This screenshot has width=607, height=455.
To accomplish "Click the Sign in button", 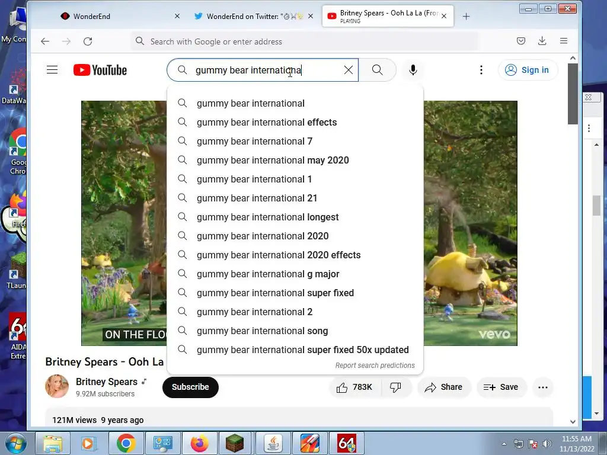I will pyautogui.click(x=528, y=70).
